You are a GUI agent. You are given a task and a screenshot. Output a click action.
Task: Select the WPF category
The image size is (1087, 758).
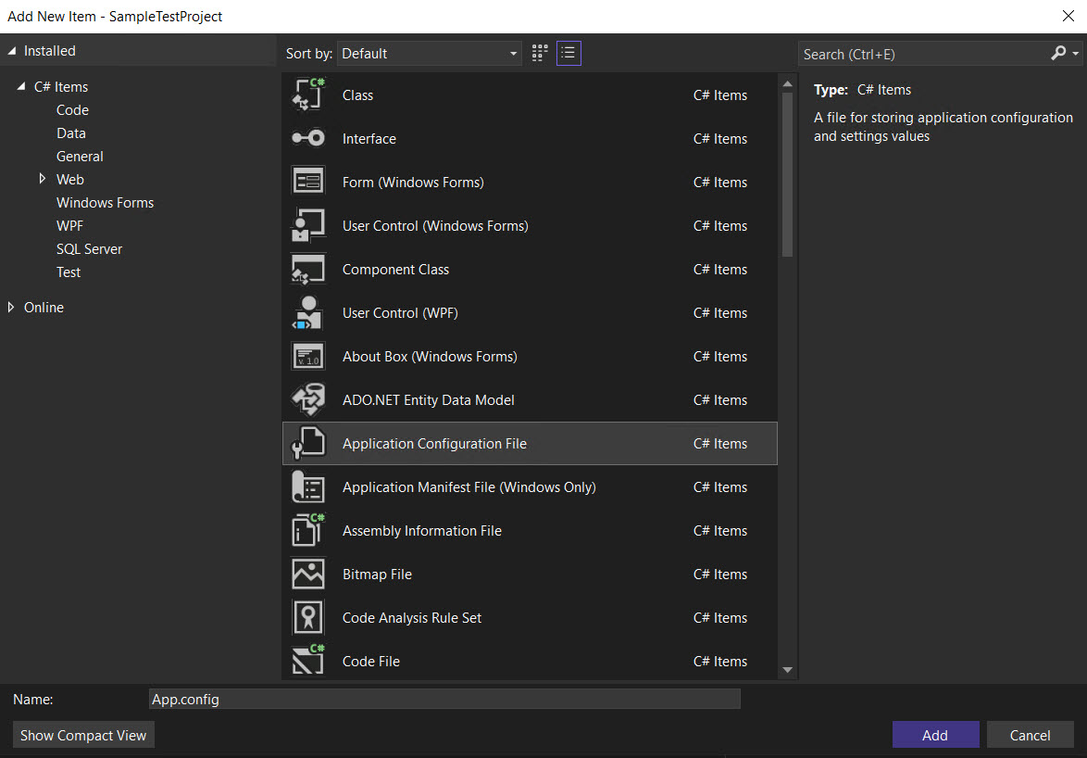click(x=69, y=225)
